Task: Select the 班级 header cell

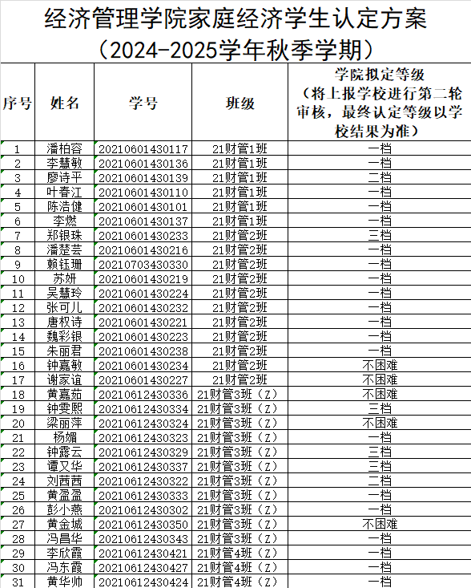Action: [x=240, y=103]
